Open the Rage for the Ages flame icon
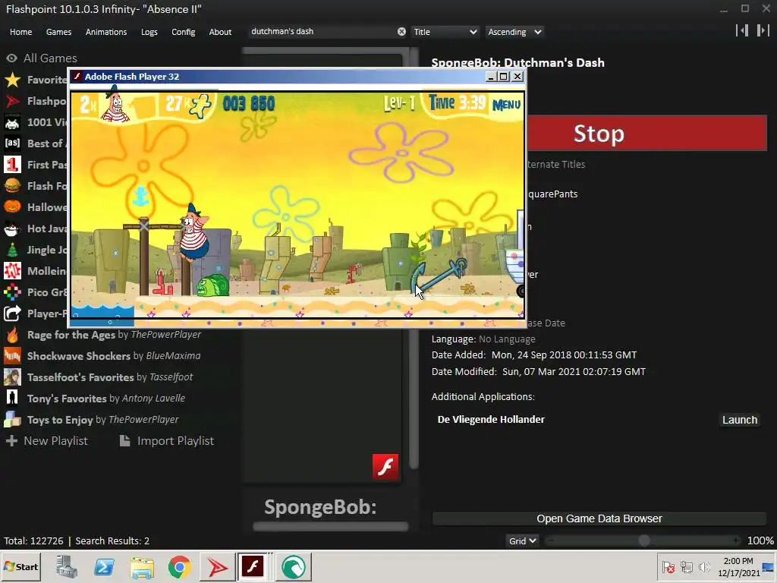The width and height of the screenshot is (777, 583). [x=12, y=335]
